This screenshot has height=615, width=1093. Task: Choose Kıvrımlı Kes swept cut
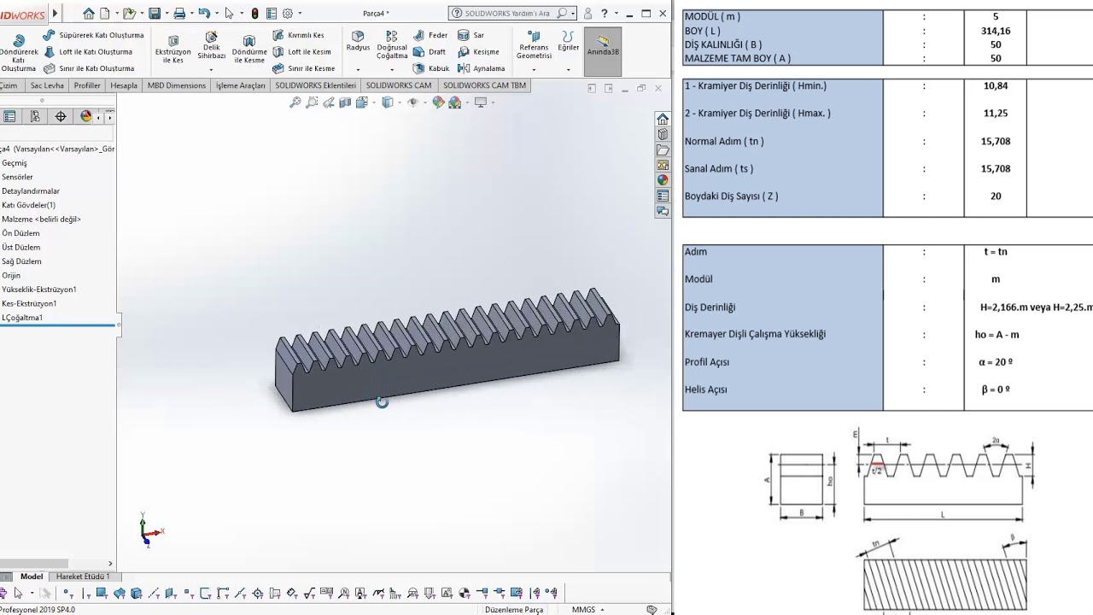298,35
